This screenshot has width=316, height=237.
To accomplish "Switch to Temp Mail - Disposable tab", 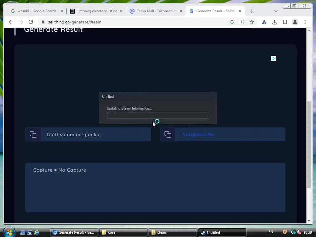I will click(x=156, y=11).
